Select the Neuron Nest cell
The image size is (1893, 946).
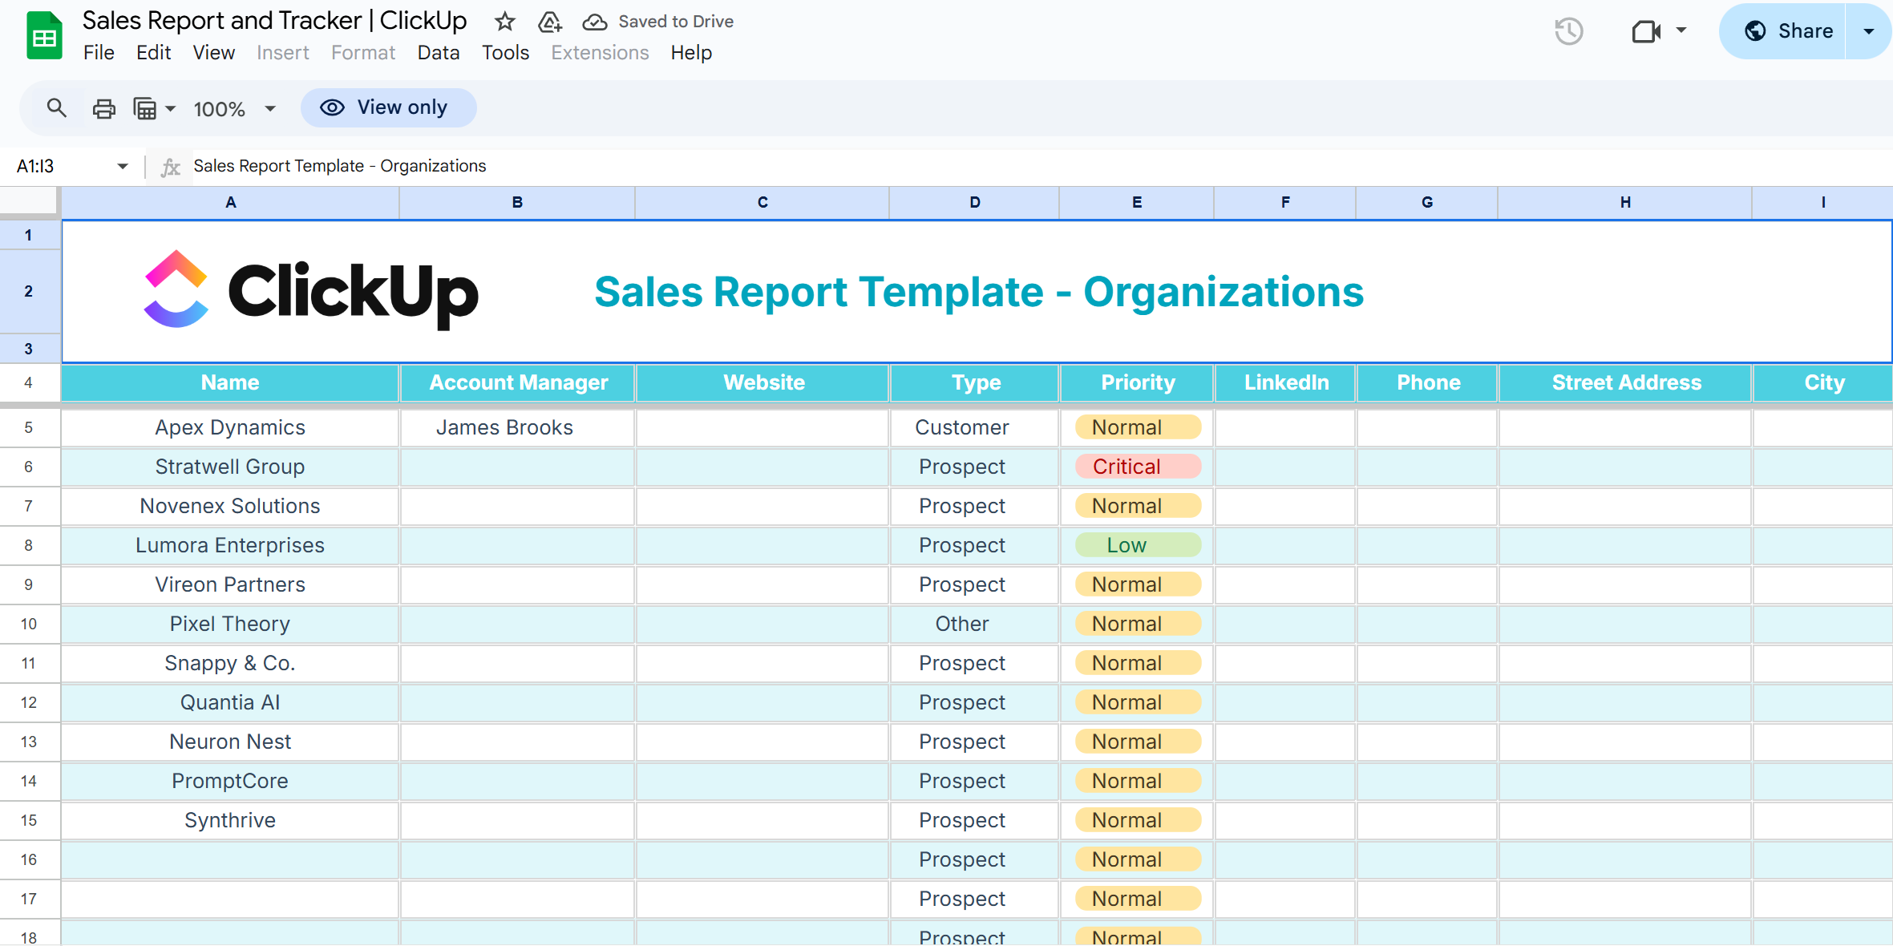point(230,742)
